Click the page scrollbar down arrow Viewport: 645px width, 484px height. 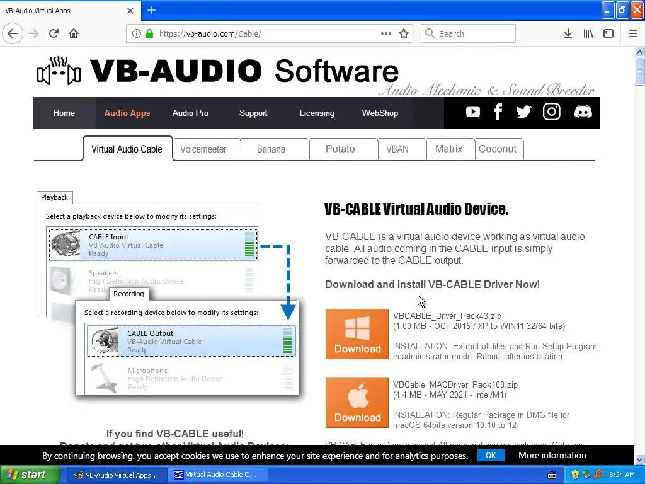[639, 459]
